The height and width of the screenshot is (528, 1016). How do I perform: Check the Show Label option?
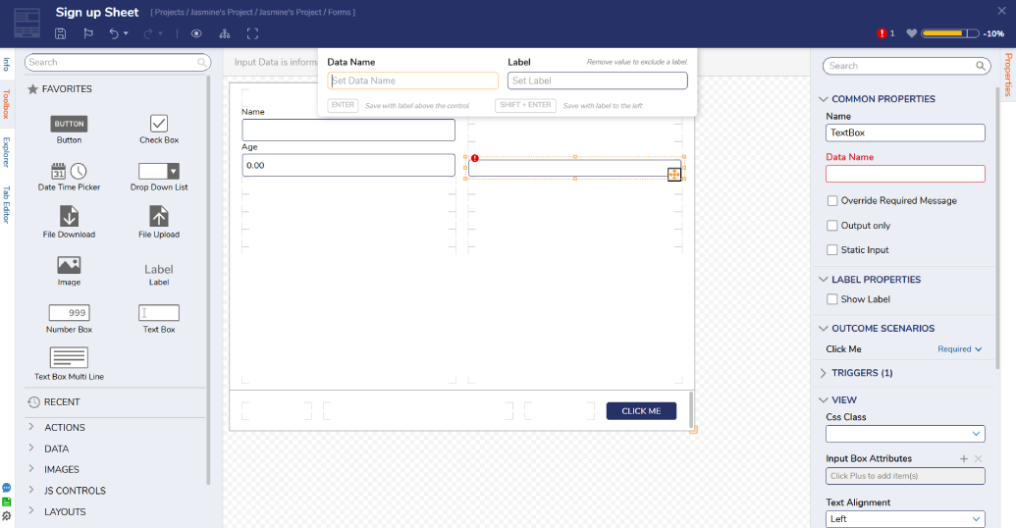tap(832, 299)
